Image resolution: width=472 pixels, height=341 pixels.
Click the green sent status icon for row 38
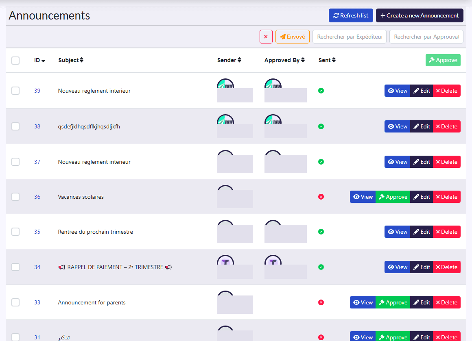(321, 126)
